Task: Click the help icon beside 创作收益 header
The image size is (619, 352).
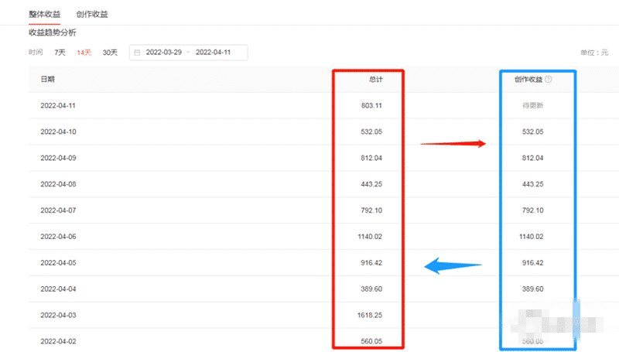Action: coord(549,80)
